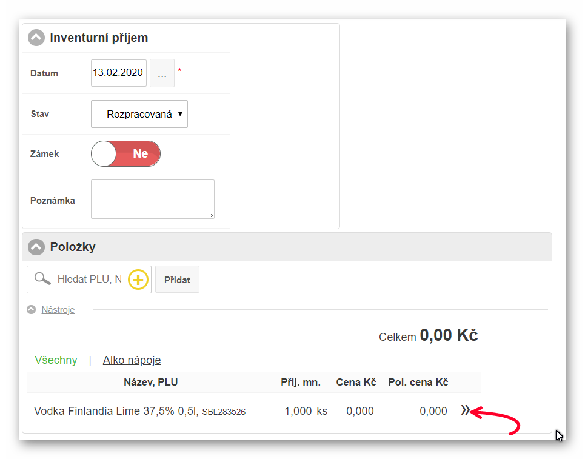This screenshot has height=459, width=585.
Task: Click the Název, PLU column header
Action: click(x=150, y=382)
